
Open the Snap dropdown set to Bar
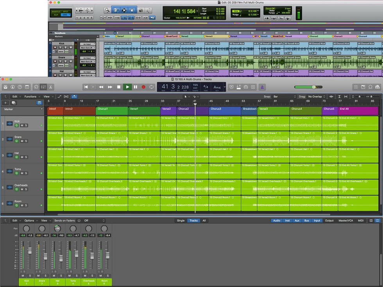[284, 96]
